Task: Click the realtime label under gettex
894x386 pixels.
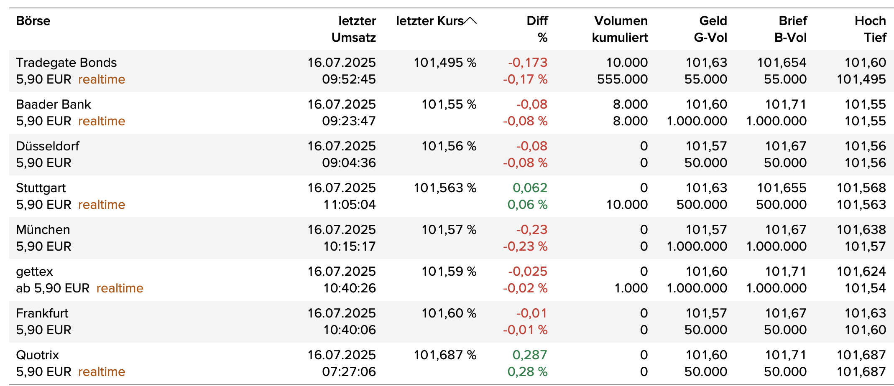Action: [x=120, y=288]
